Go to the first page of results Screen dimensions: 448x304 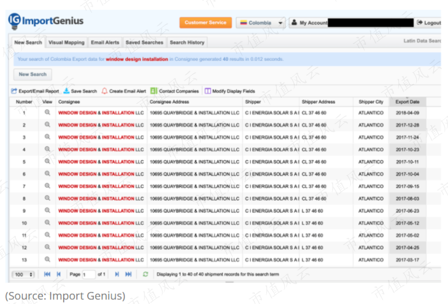(47, 274)
